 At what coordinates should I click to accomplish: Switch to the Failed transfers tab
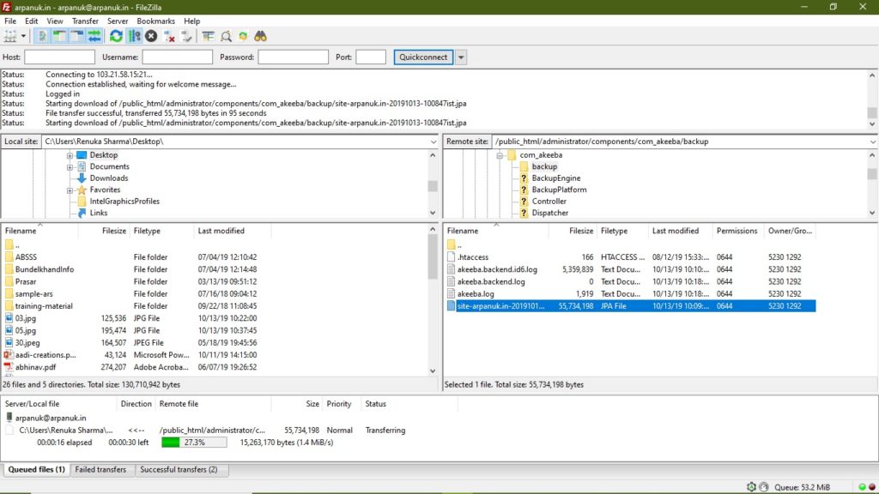(100, 470)
